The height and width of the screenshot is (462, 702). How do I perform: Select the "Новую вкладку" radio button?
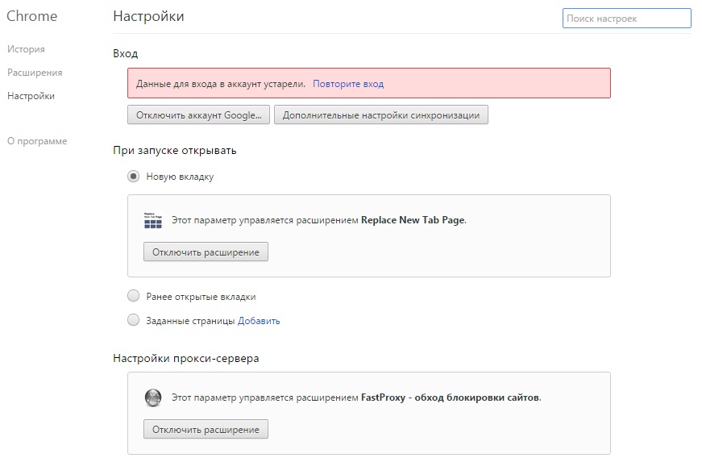pos(134,177)
